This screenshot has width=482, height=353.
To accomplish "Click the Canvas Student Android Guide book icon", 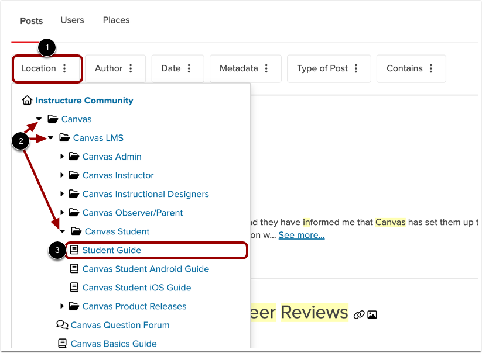I will [74, 269].
